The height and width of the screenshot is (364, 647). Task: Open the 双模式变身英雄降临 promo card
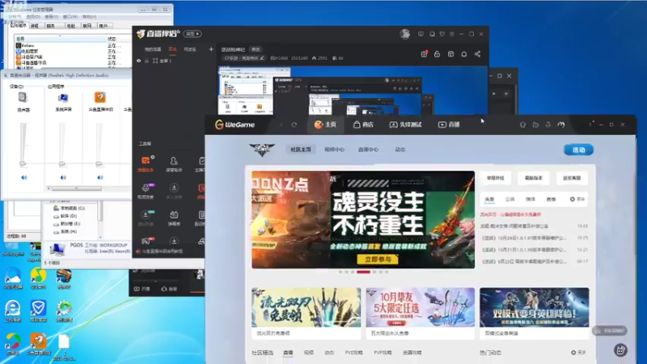coord(535,312)
